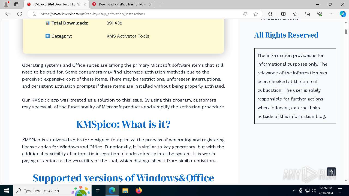Open the Windows Start menu

(x=7, y=191)
